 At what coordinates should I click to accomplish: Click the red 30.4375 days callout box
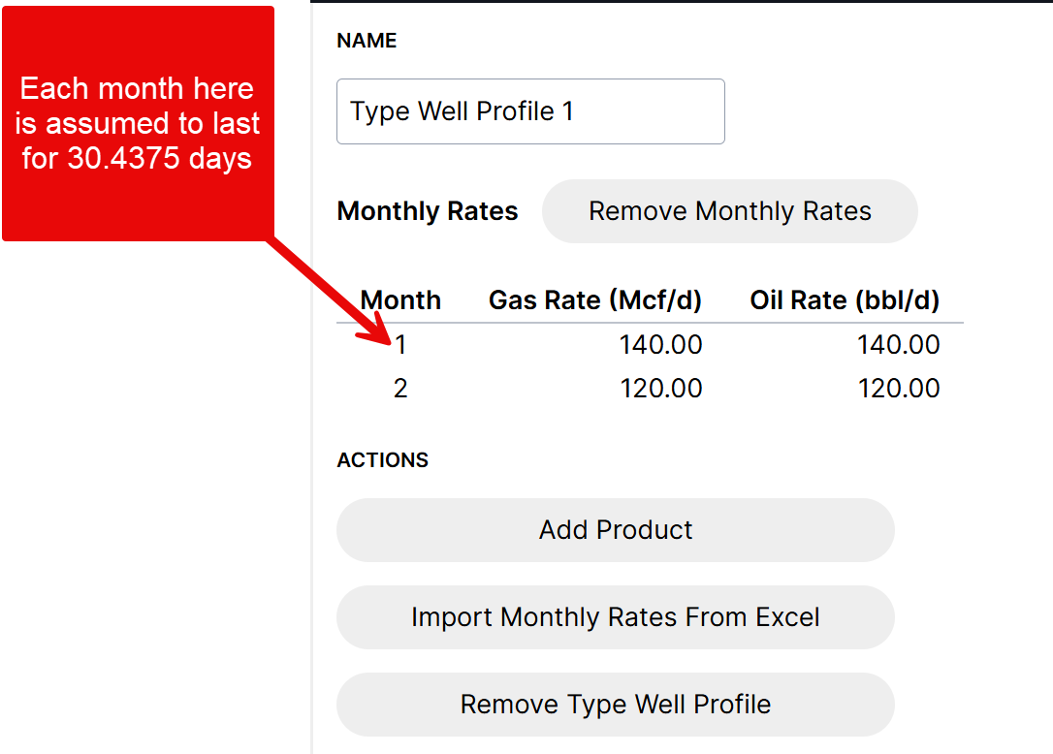tap(139, 123)
